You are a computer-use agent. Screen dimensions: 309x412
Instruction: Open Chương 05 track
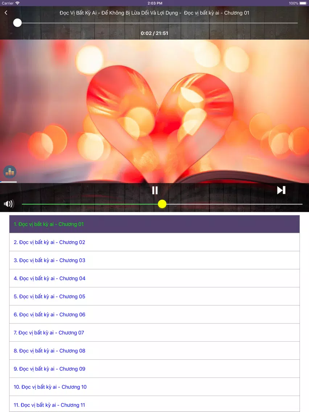(x=154, y=297)
